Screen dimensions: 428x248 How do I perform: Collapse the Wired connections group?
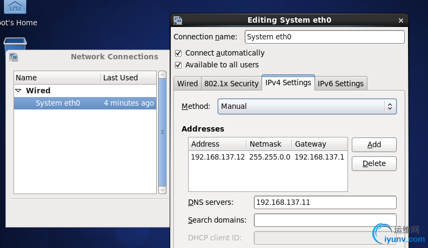[18, 91]
